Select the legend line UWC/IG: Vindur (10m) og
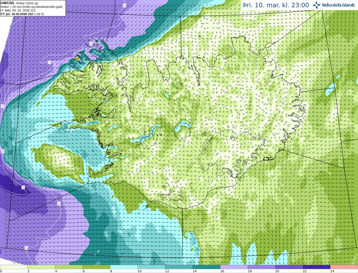Viewport: 358px width, 273px height. point(19,3)
